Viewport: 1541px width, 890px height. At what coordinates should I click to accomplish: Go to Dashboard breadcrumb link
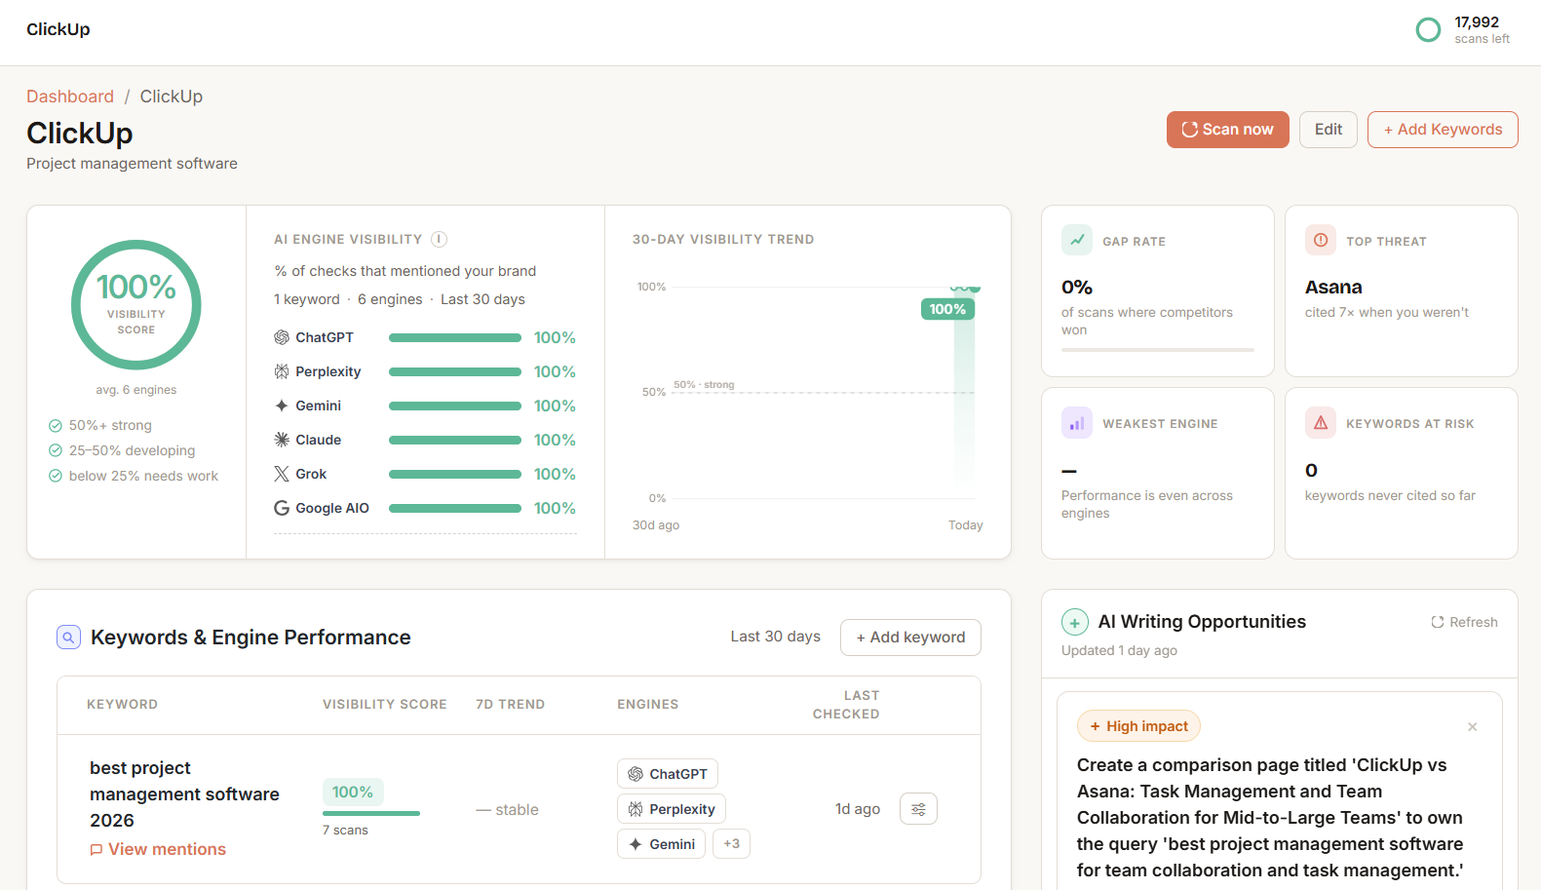click(70, 97)
